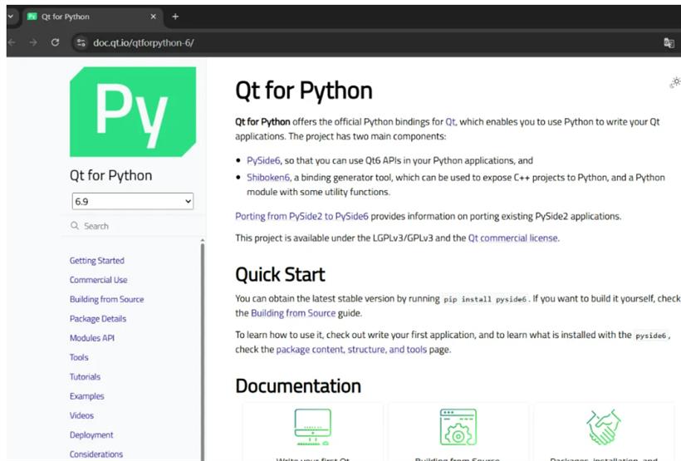The width and height of the screenshot is (681, 461).
Task: Click the Quick Start heading
Action: coord(280,275)
